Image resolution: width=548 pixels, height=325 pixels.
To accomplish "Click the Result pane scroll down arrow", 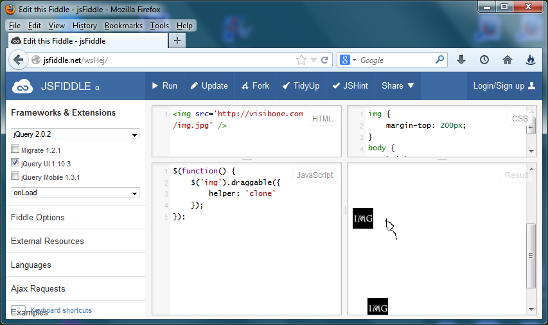I will (x=531, y=309).
